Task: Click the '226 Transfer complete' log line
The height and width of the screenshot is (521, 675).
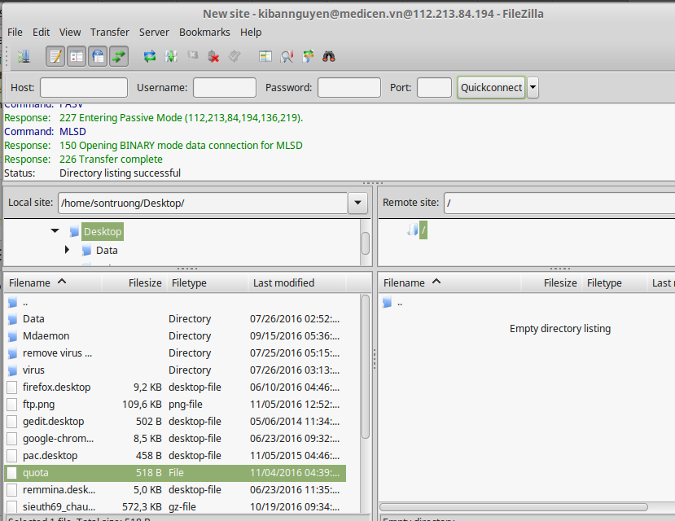Action: tap(111, 160)
